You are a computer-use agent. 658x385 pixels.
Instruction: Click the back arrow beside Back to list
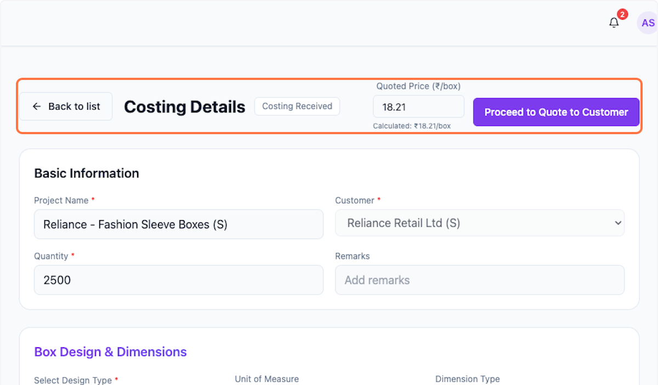point(36,106)
